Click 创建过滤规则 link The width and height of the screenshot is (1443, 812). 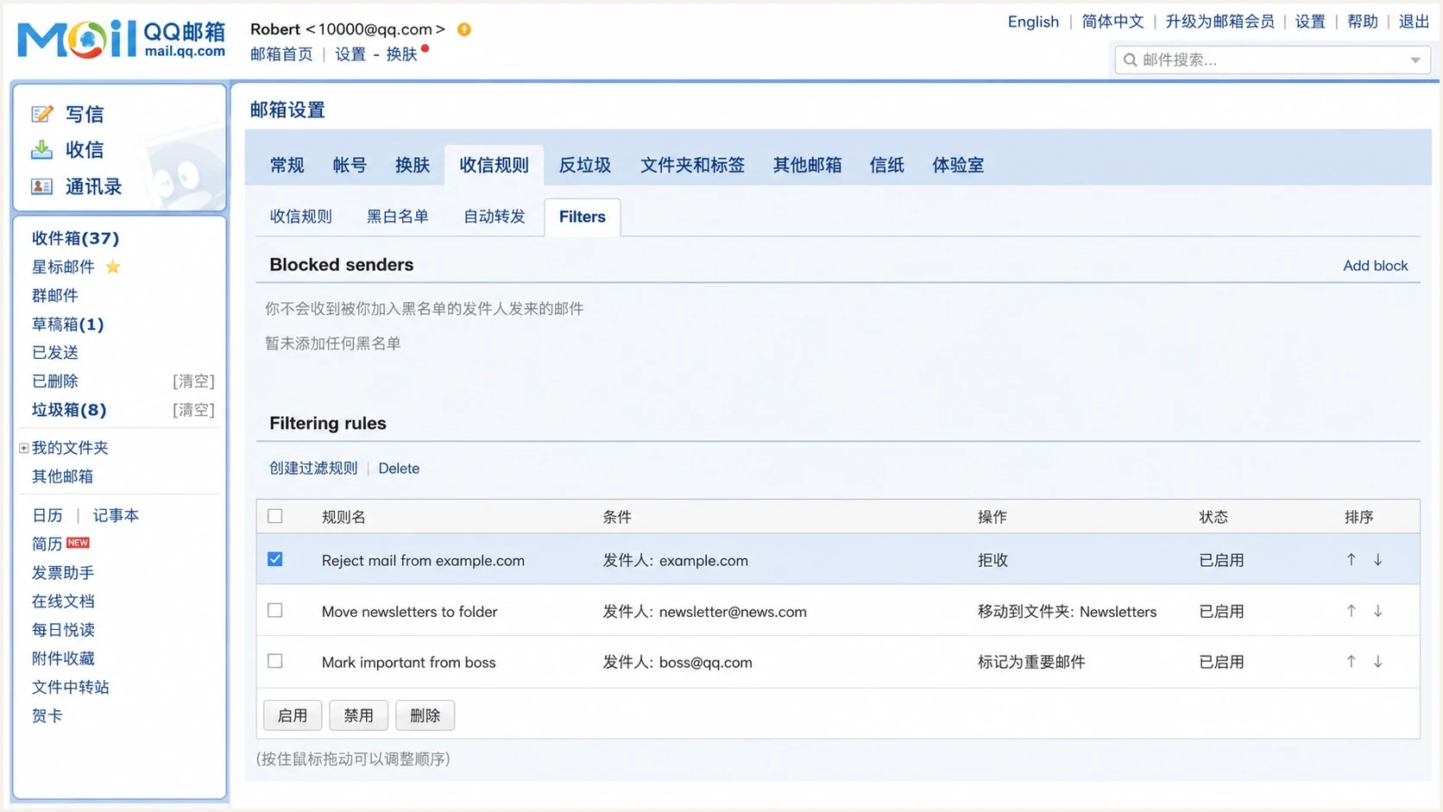pyautogui.click(x=313, y=468)
